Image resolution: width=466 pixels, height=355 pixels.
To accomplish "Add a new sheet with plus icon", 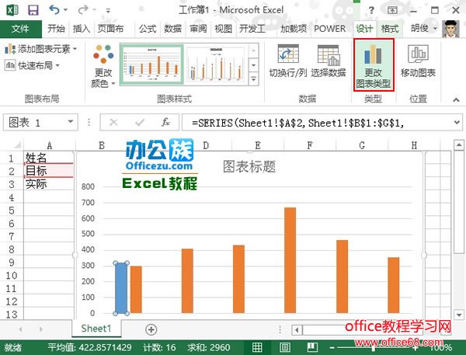I will [x=151, y=329].
